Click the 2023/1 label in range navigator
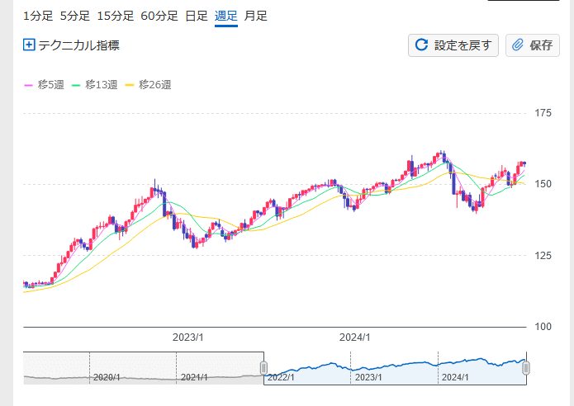 click(x=368, y=377)
